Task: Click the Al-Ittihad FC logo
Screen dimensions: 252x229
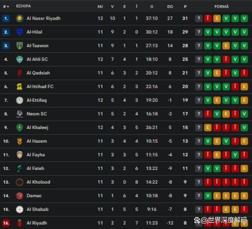Action: coord(19,87)
